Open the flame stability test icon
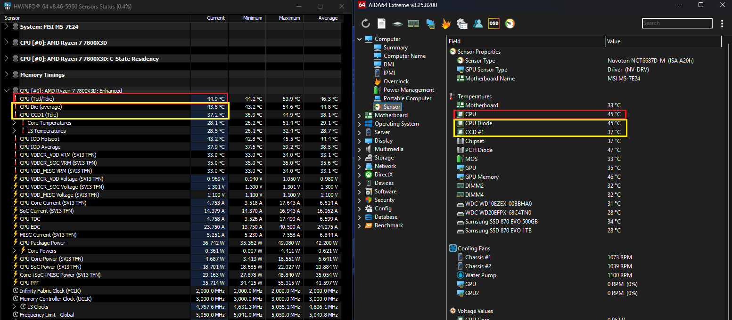 click(446, 24)
